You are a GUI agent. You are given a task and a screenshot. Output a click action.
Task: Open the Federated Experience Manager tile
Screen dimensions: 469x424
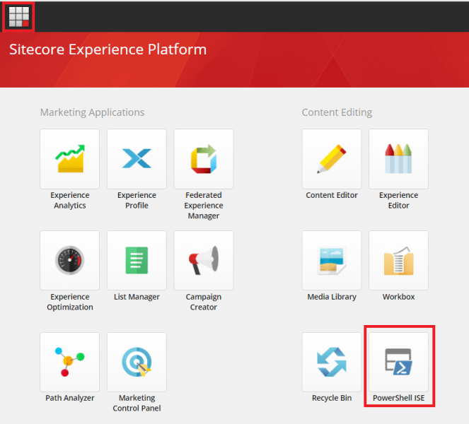pos(204,158)
